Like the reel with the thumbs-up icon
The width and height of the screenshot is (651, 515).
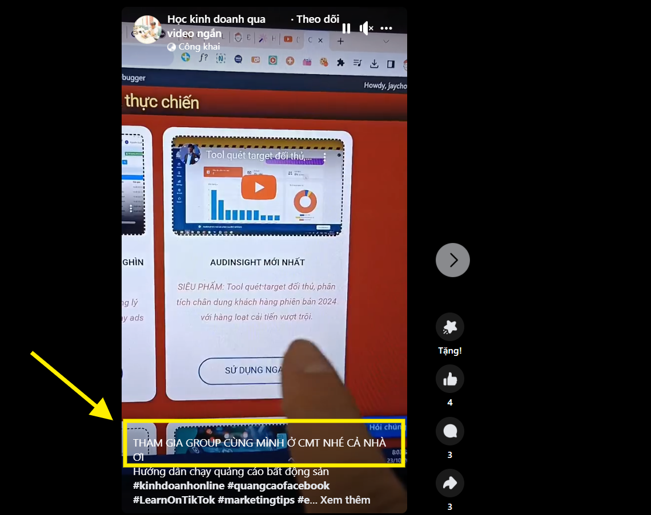[449, 379]
